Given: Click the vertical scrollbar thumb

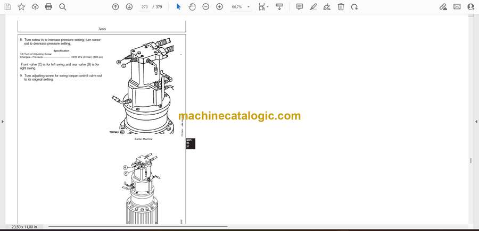Looking at the screenshot, I should pos(471,161).
